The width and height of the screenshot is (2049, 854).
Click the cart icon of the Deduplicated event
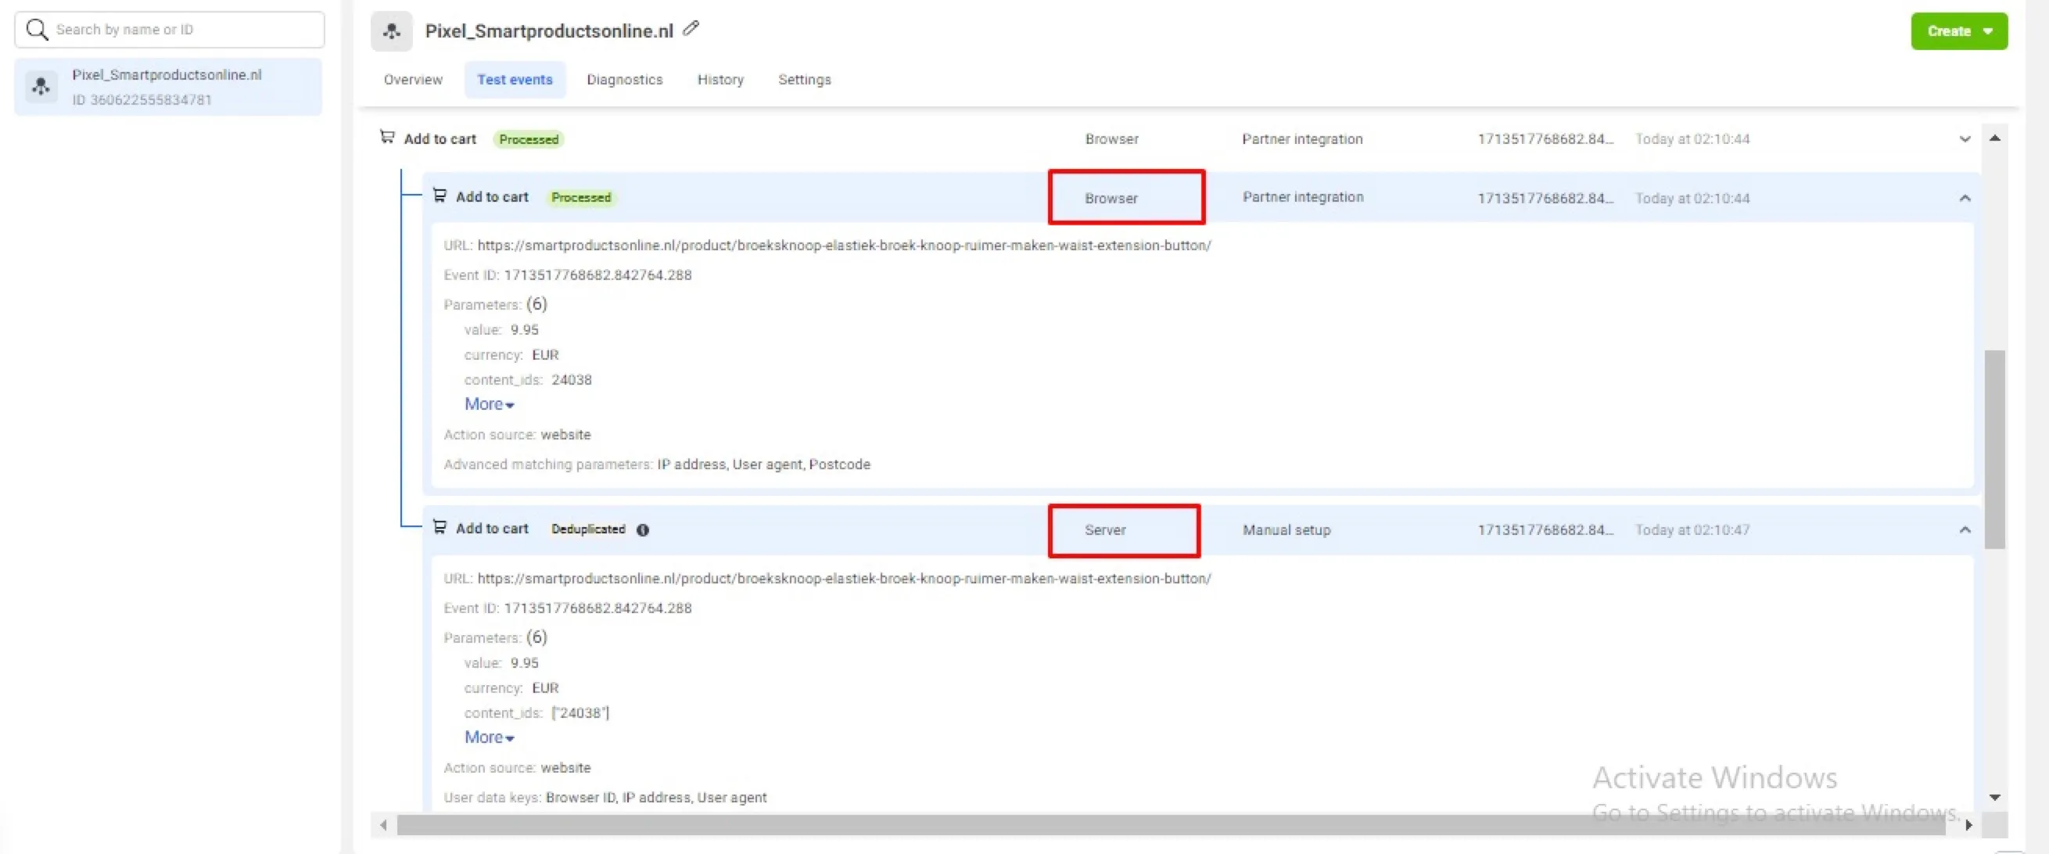439,527
